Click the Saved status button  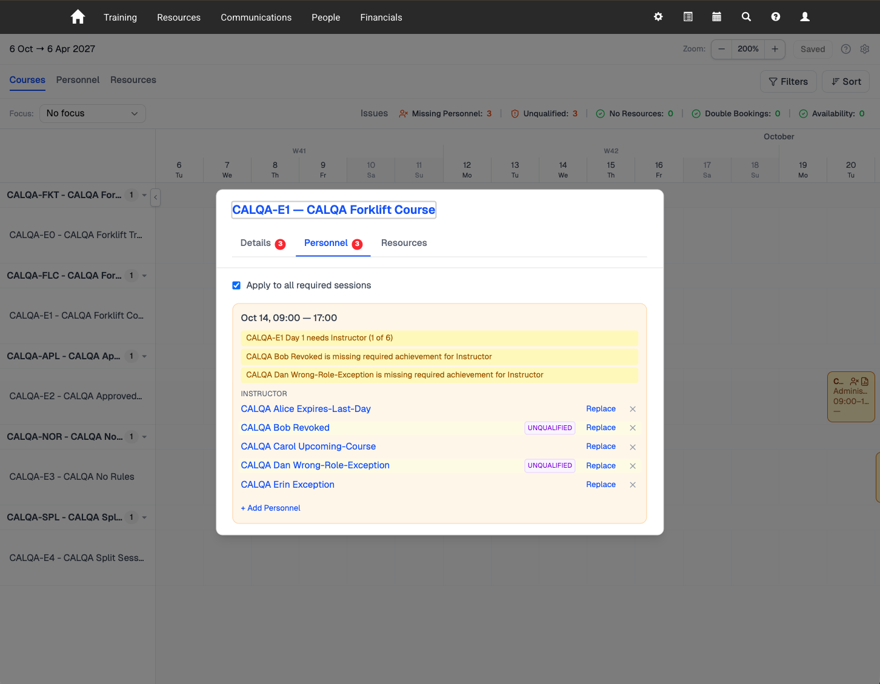point(813,49)
